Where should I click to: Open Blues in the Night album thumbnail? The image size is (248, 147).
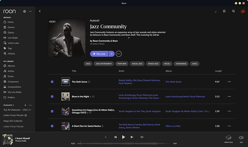(x=65, y=97)
